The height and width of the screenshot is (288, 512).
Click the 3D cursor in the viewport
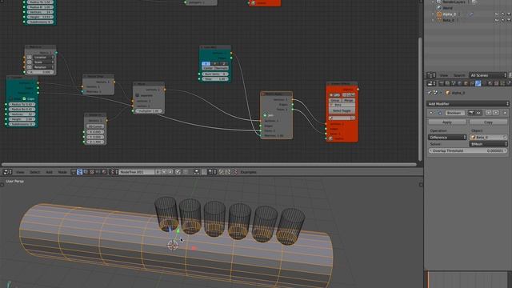coord(173,245)
